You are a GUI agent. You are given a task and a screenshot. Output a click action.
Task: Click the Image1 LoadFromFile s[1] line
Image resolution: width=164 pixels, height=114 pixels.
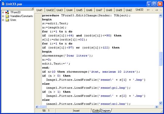(x=96, y=80)
